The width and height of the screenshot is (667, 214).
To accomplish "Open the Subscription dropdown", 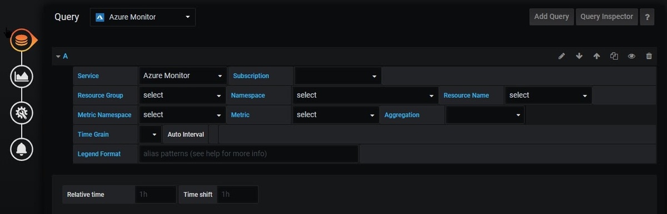I will tap(338, 76).
